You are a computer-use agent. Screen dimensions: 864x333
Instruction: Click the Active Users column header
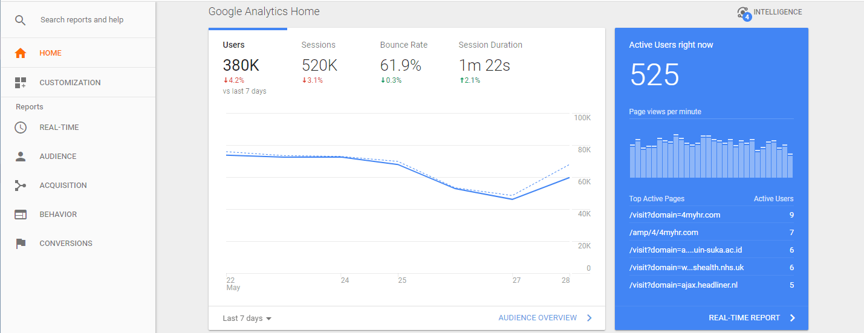click(x=773, y=199)
